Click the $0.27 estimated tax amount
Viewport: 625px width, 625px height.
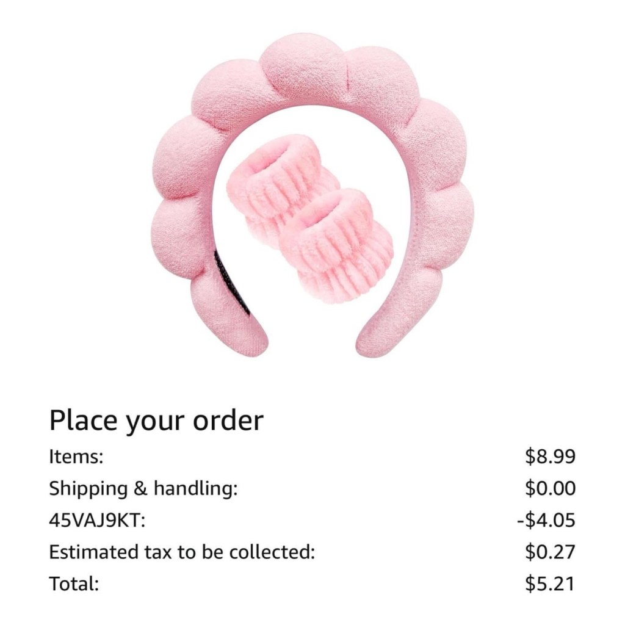pyautogui.click(x=550, y=552)
